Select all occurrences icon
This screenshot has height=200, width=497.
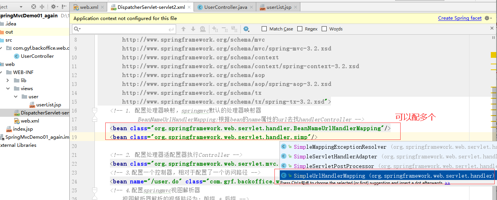click(x=234, y=29)
